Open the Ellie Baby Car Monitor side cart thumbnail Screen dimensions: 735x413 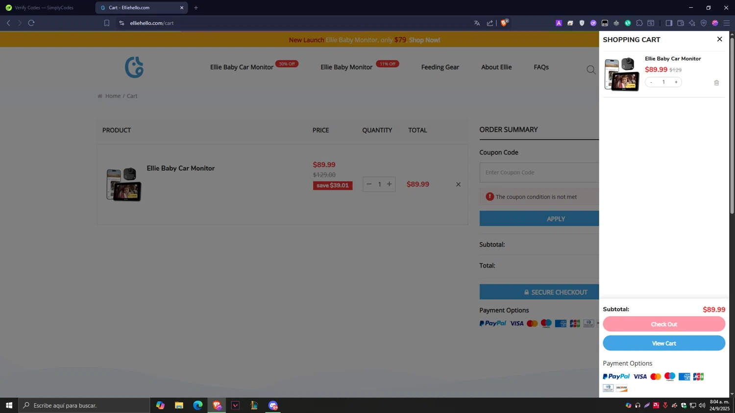click(622, 74)
